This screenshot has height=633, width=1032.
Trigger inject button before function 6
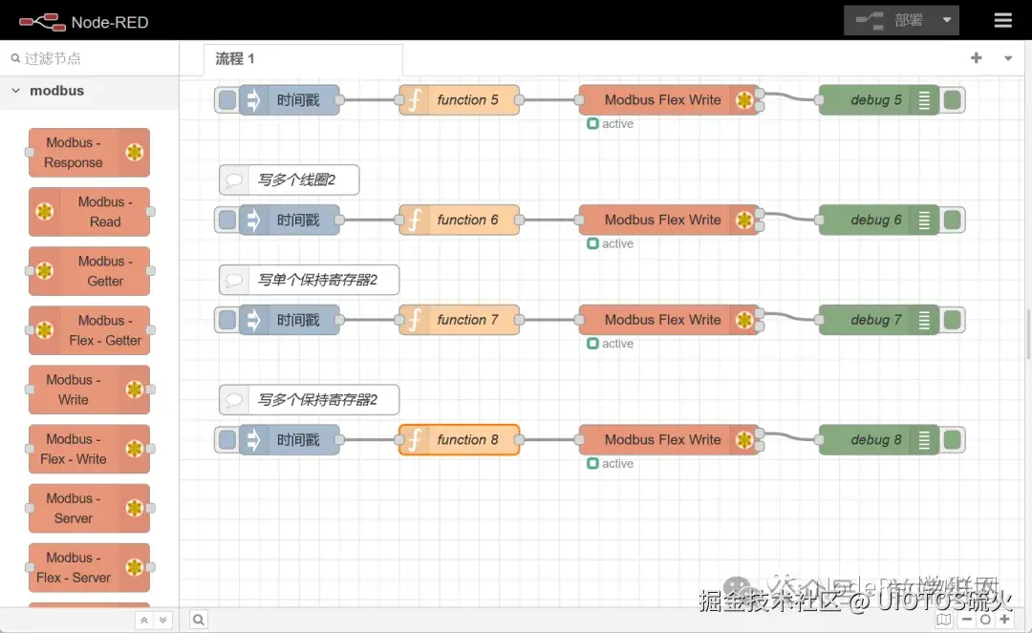coord(227,220)
